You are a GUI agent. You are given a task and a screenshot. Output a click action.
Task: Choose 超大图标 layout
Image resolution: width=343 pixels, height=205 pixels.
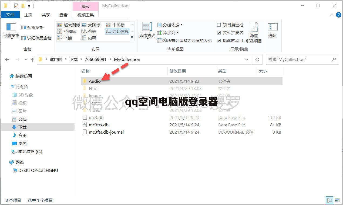tap(69, 25)
